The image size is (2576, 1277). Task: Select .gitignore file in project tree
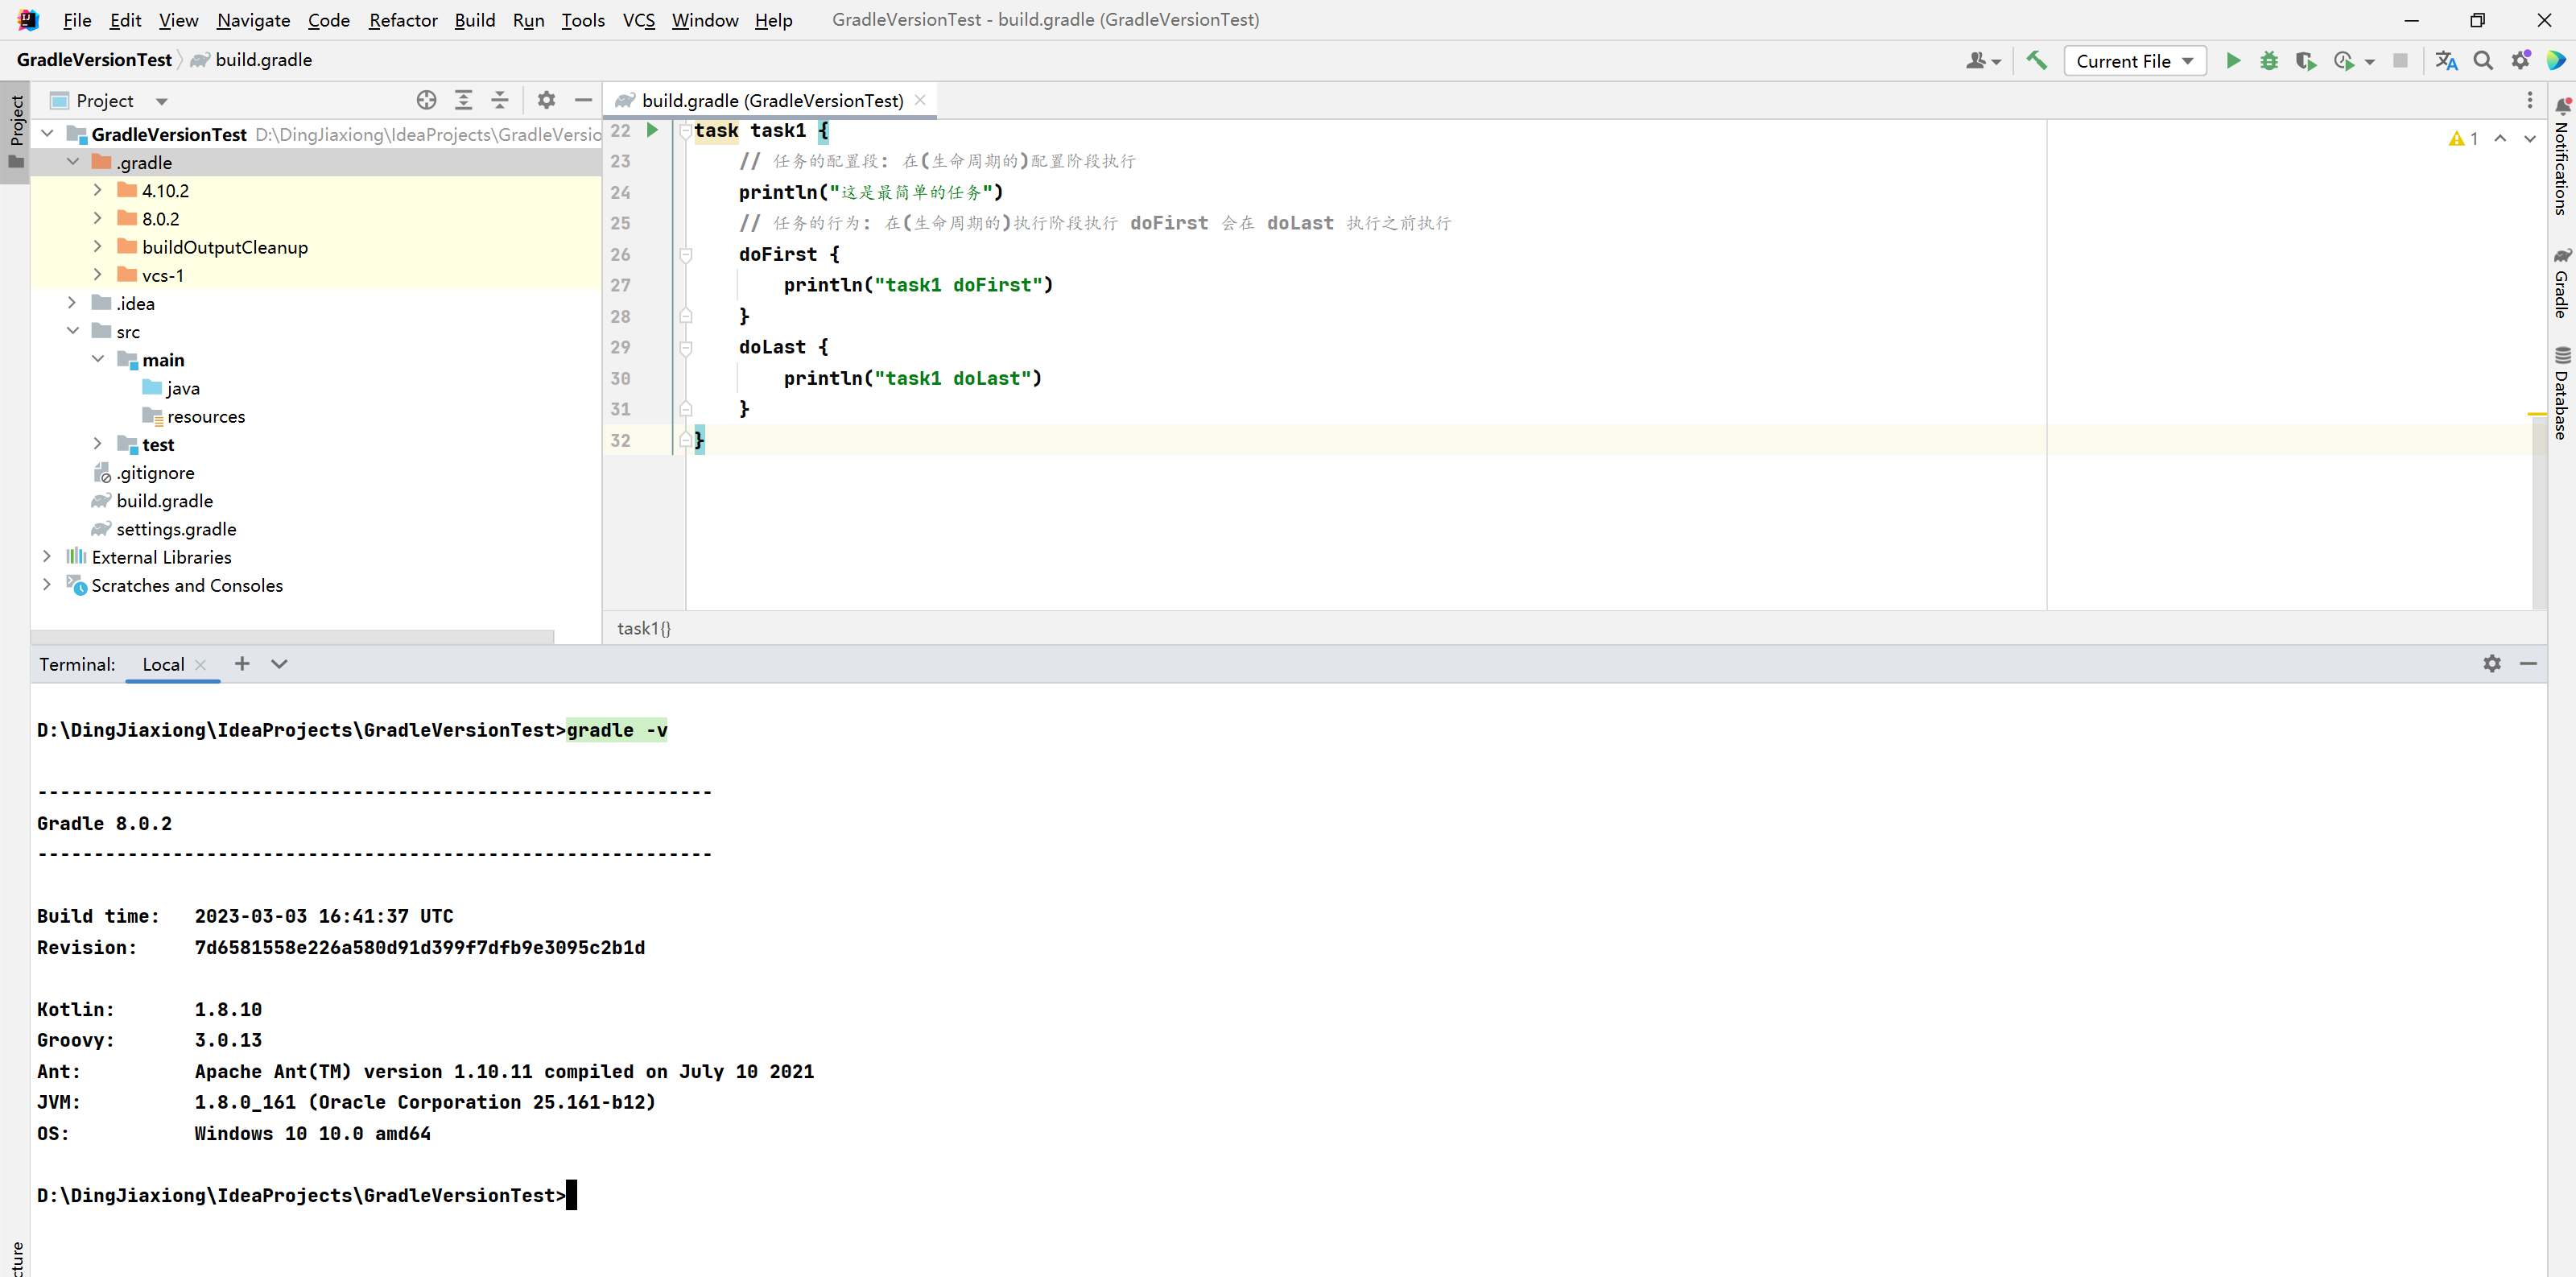155,473
